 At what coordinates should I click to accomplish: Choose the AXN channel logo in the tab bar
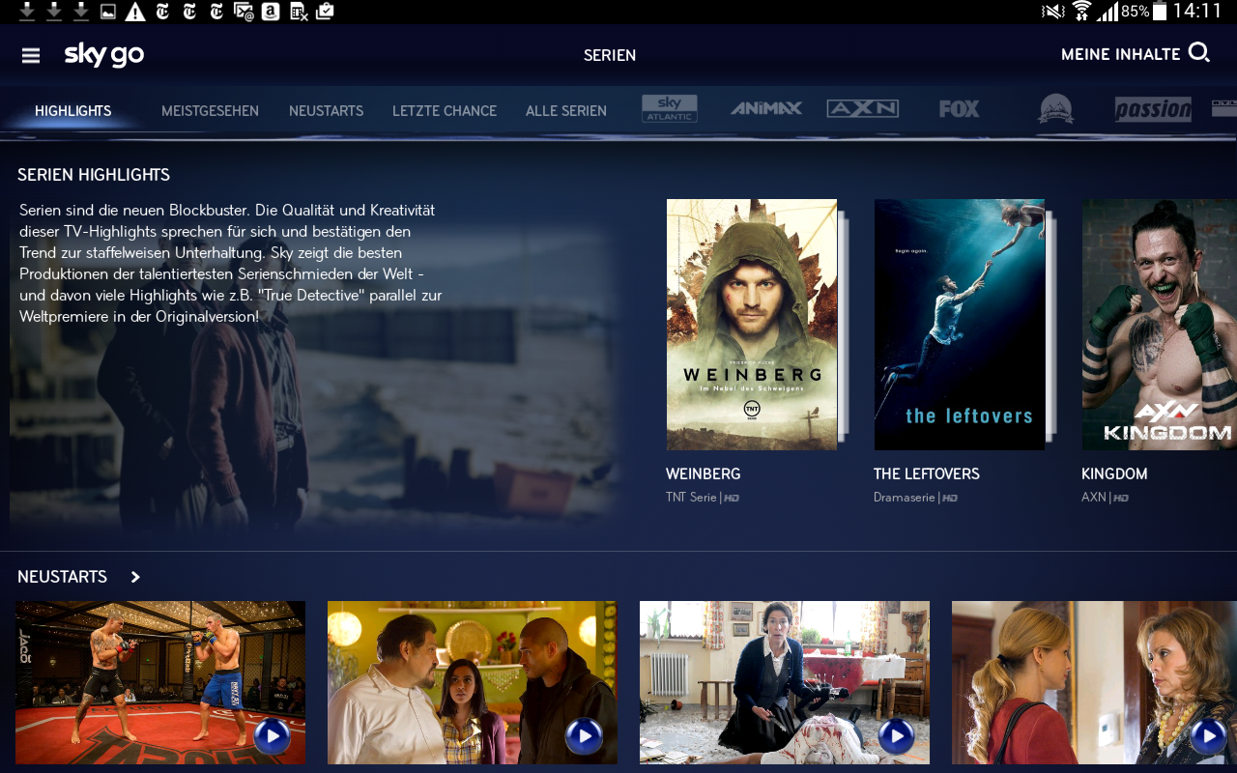pyautogui.click(x=863, y=109)
